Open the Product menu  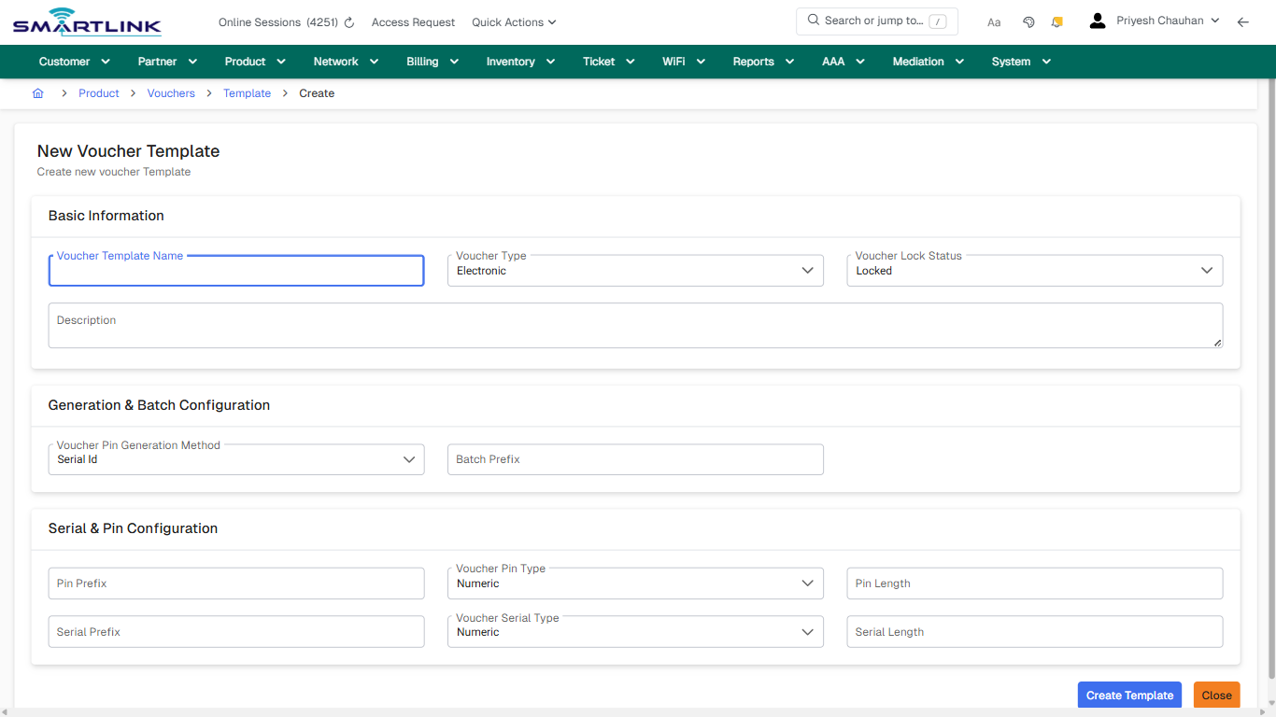click(246, 61)
